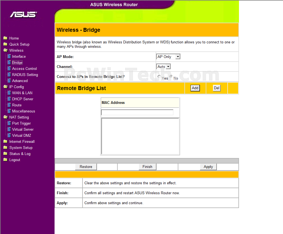Screen dimensions: 283x234
Task: Click the Advanced page icon
Action: [x=9, y=81]
